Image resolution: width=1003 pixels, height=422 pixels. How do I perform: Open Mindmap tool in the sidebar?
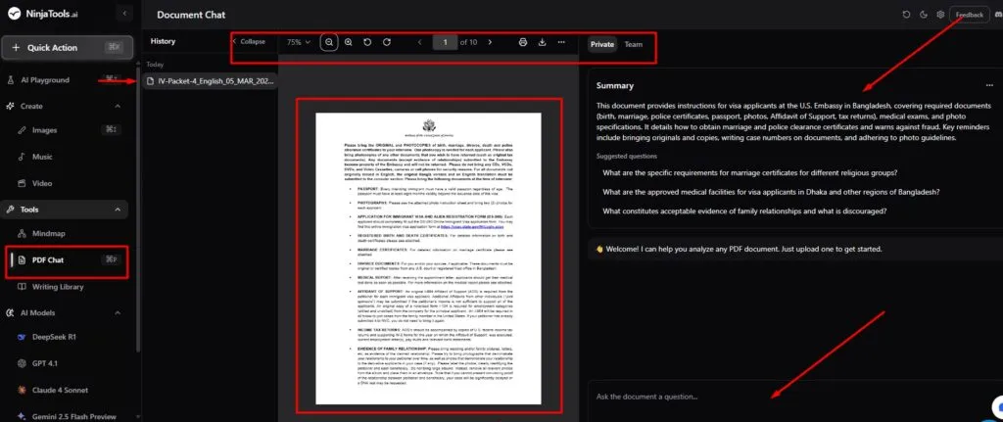pyautogui.click(x=49, y=235)
